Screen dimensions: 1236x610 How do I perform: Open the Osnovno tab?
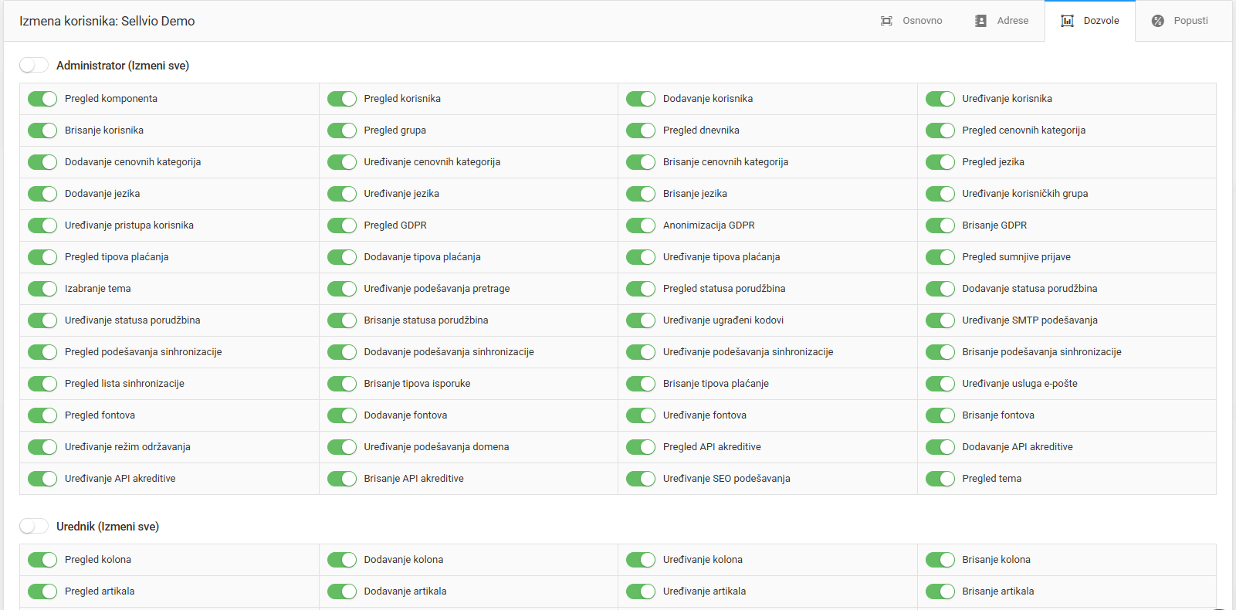(922, 21)
